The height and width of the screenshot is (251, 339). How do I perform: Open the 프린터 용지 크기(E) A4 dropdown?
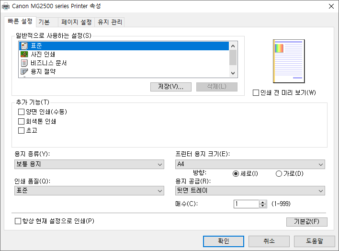click(250, 164)
